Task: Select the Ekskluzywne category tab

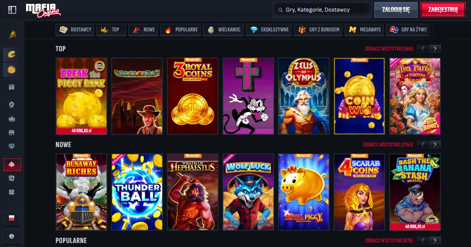Action: (269, 30)
